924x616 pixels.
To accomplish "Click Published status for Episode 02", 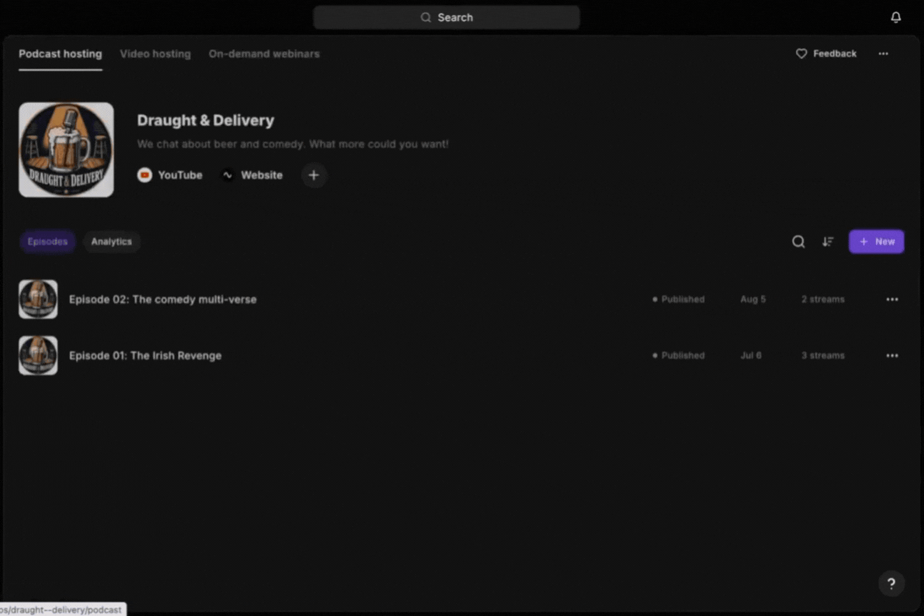I will tap(678, 299).
